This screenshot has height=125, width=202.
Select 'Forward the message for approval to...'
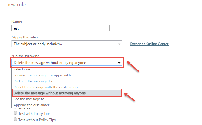point(67,75)
